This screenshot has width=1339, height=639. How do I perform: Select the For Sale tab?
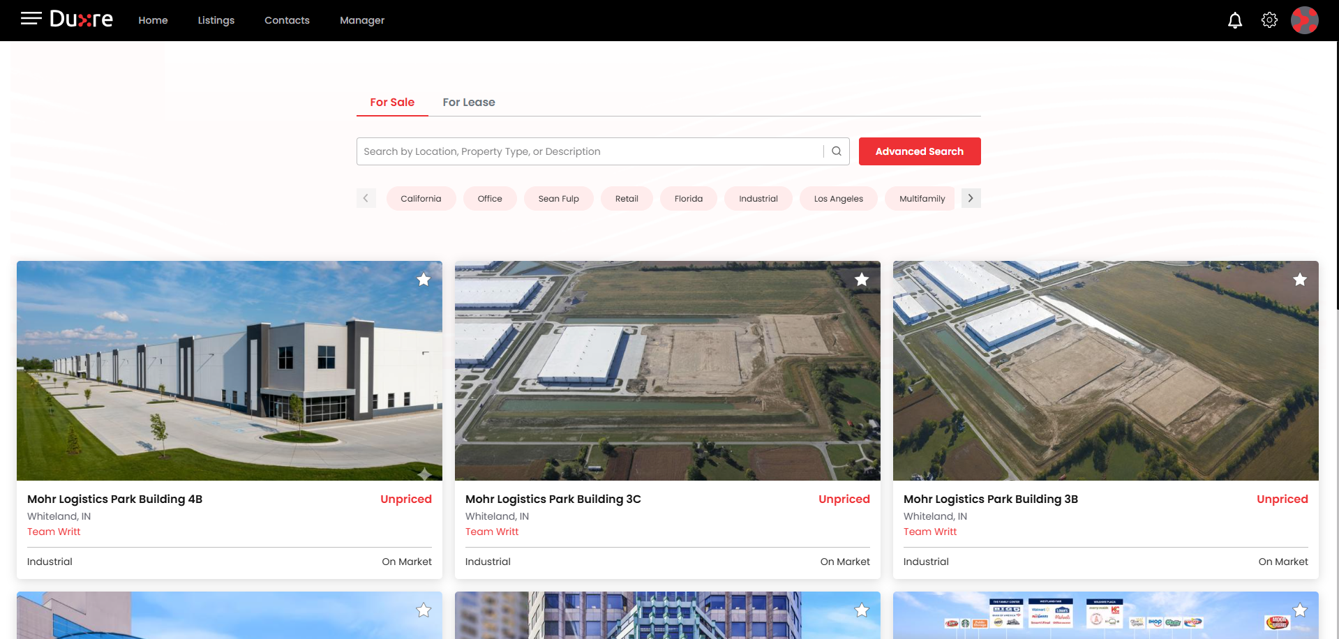point(391,103)
